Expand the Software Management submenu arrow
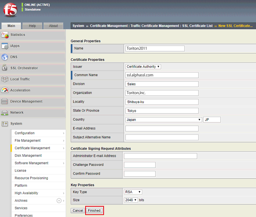This screenshot has width=256, height=217. (64, 163)
